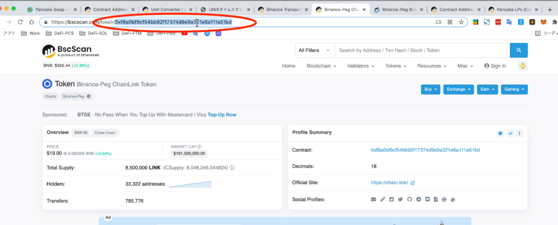Open the Earn dropdown button

coord(487,90)
